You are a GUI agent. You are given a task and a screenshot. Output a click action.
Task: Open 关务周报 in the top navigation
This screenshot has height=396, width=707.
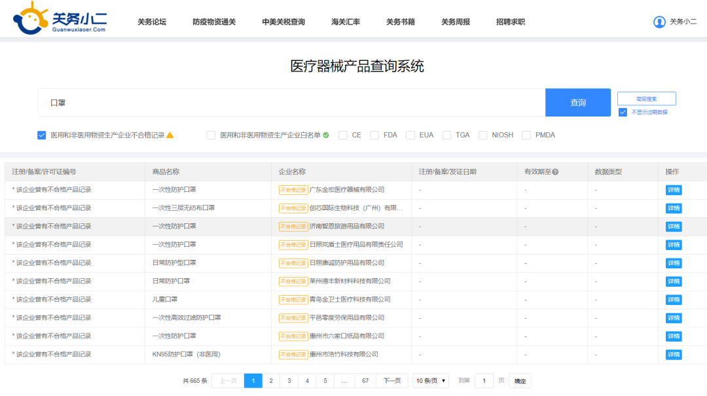(x=456, y=22)
